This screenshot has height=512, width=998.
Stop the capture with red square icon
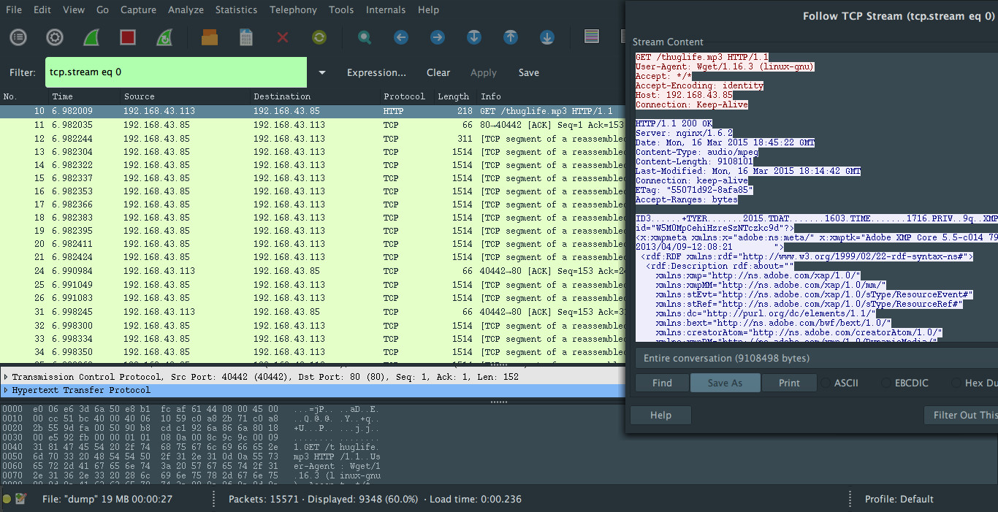(128, 37)
